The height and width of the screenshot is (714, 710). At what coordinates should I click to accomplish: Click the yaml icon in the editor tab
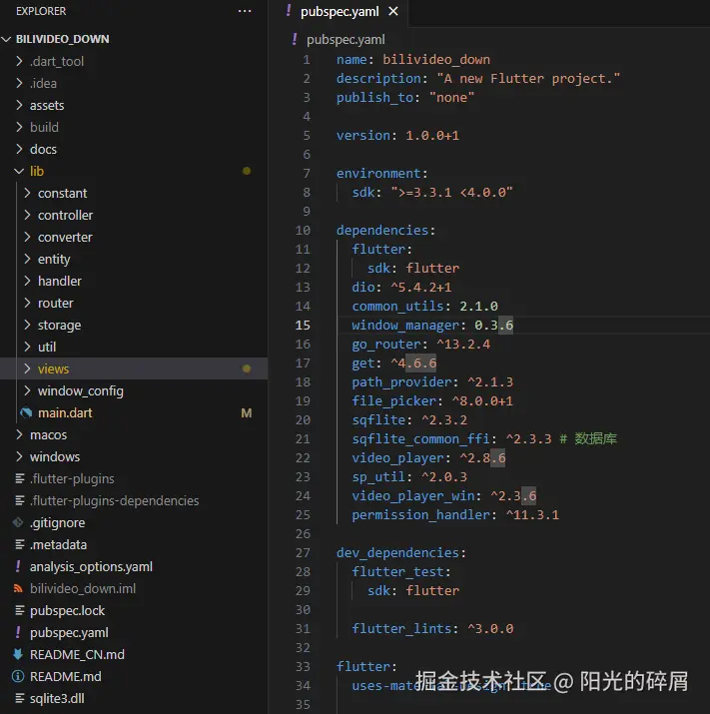(x=289, y=11)
